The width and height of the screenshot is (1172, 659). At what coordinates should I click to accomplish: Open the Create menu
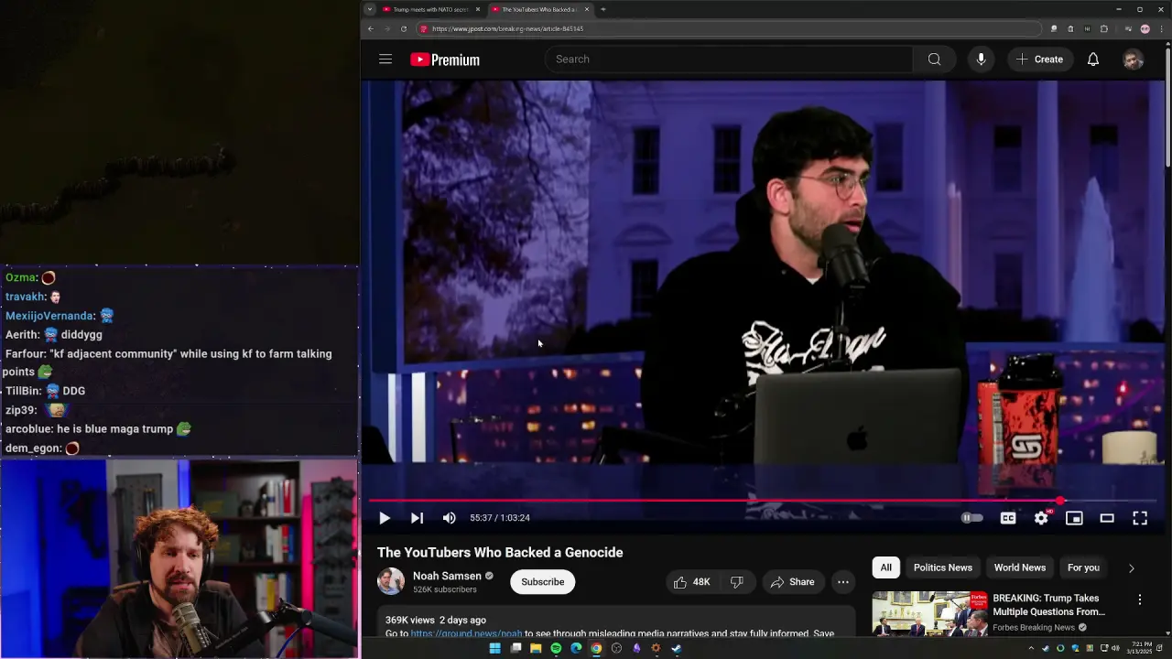pos(1039,59)
